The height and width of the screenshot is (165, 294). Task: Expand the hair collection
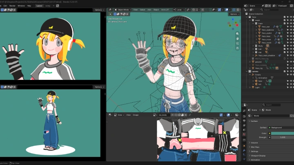coord(253,49)
